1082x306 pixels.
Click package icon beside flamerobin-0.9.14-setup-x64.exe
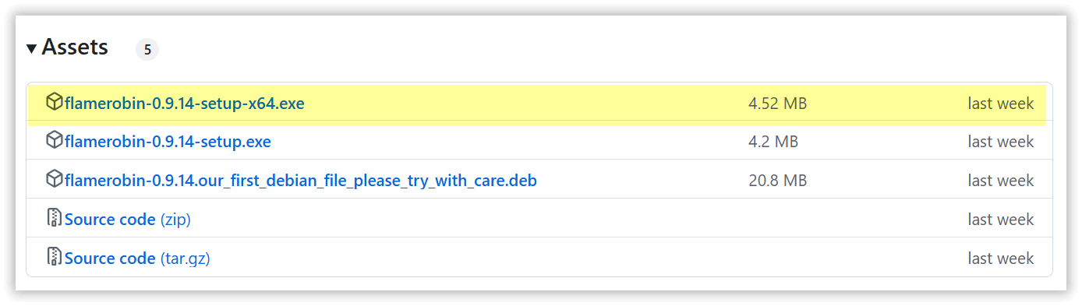(x=54, y=102)
